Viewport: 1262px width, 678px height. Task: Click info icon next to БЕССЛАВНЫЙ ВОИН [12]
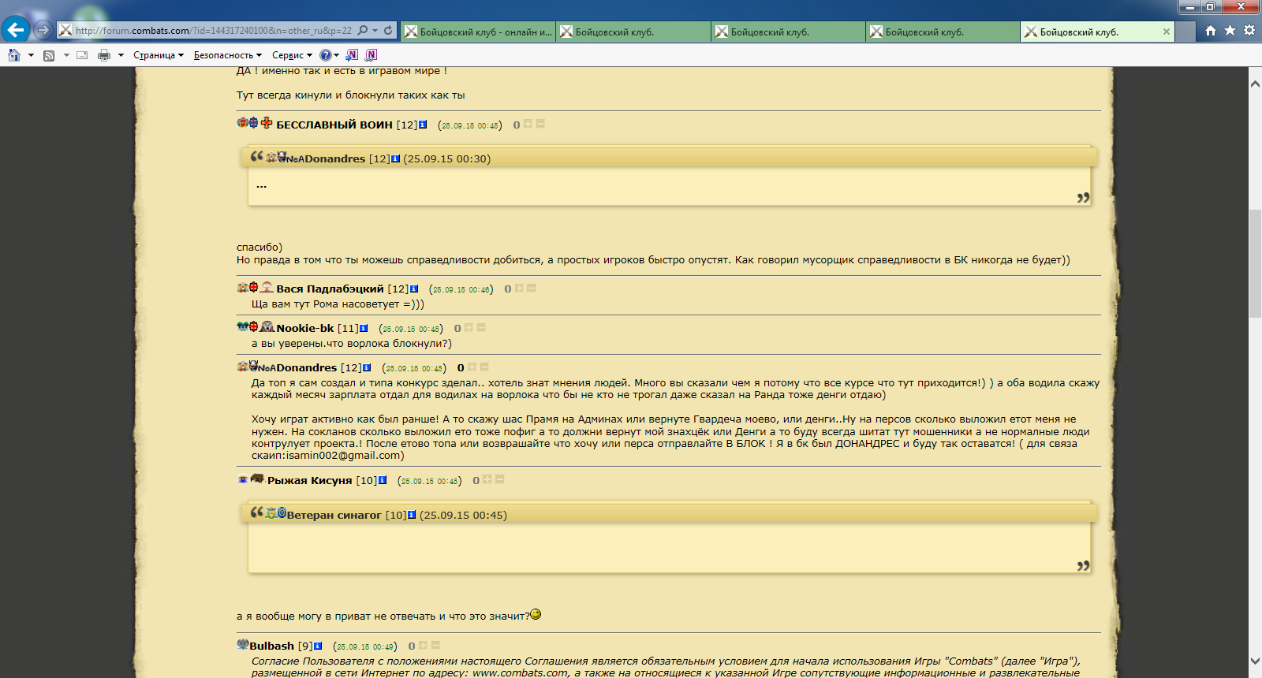pyautogui.click(x=423, y=125)
